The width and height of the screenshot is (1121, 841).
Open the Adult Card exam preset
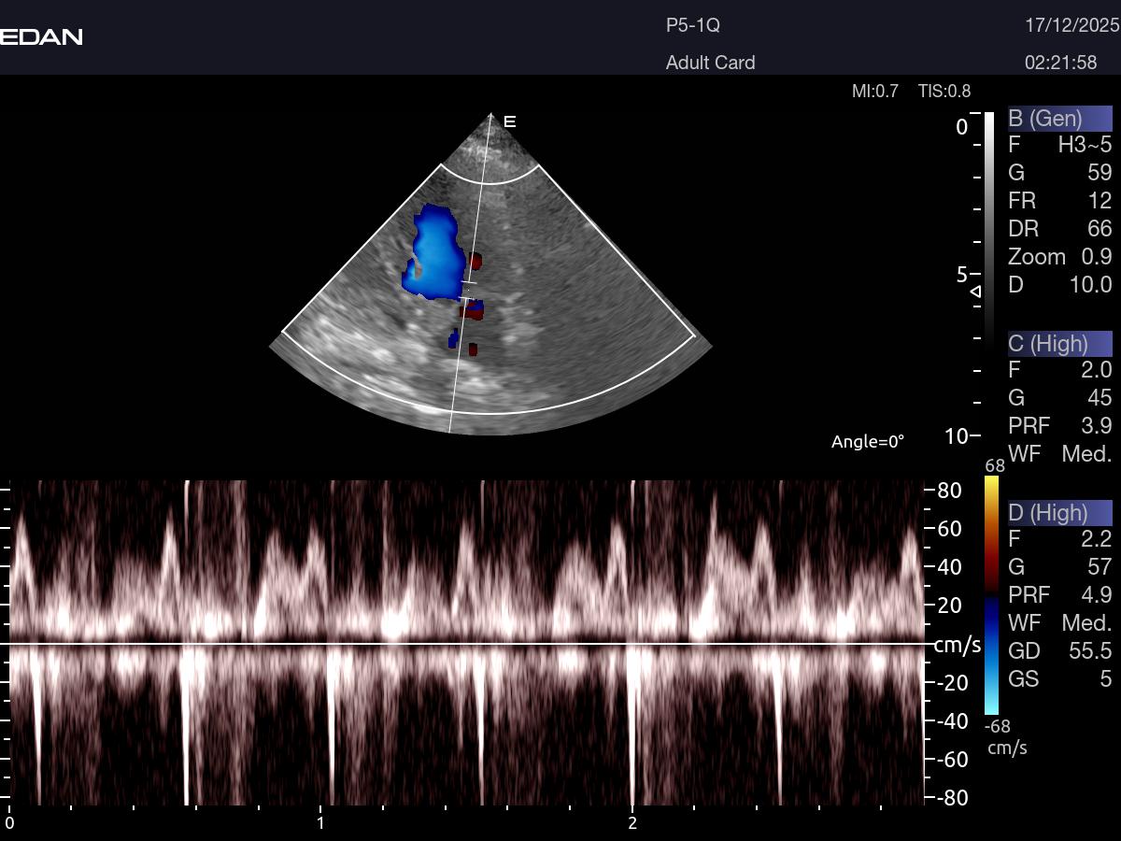pos(710,63)
